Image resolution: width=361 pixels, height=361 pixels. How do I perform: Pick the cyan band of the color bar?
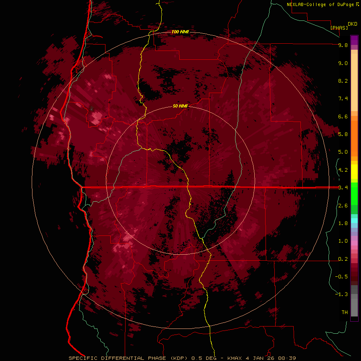click(x=354, y=221)
